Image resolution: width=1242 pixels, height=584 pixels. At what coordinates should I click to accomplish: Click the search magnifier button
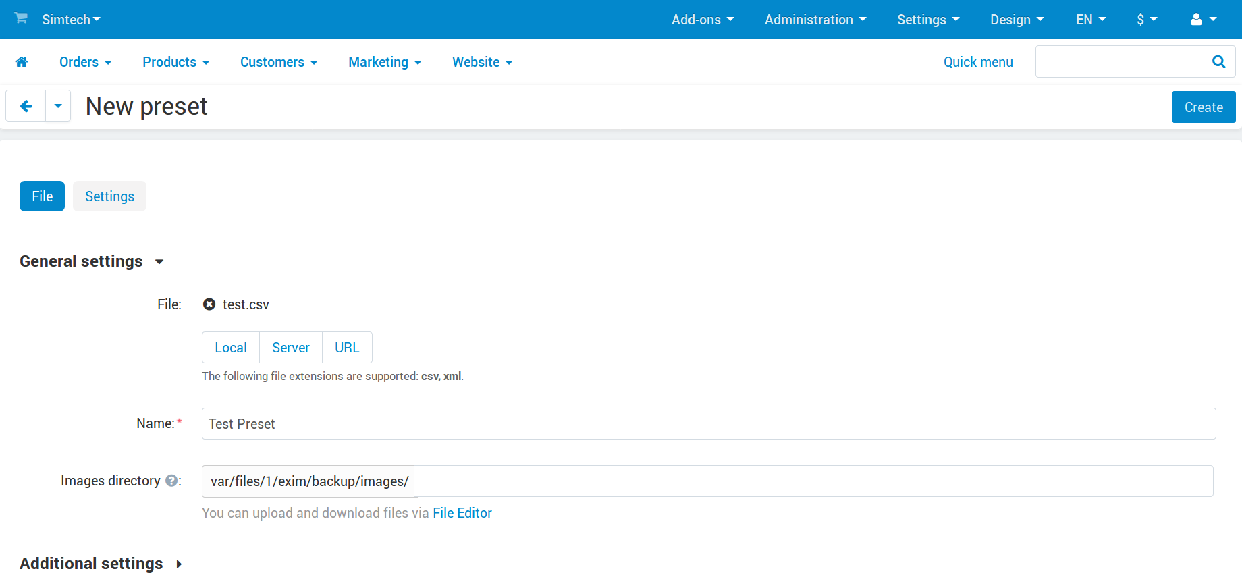1218,61
